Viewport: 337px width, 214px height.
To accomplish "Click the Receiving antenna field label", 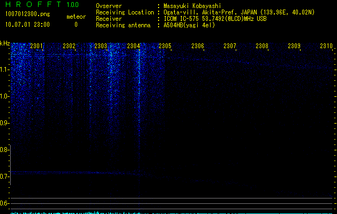I will click(123, 25).
